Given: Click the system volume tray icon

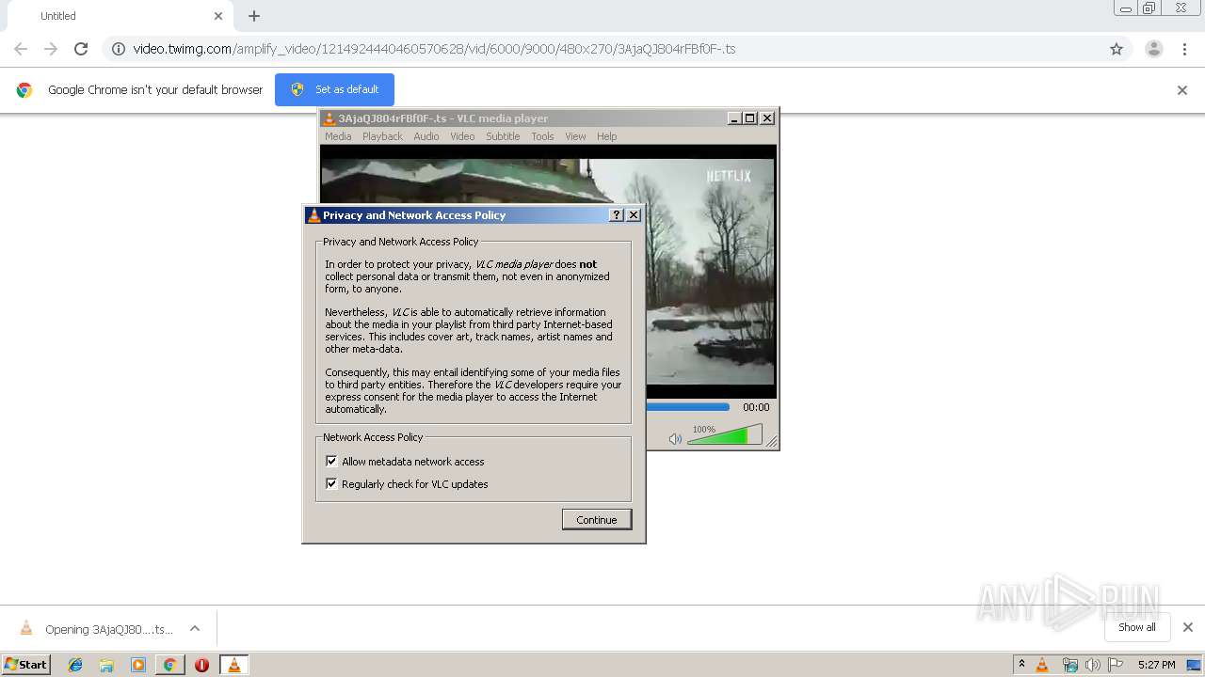Looking at the screenshot, I should pyautogui.click(x=1092, y=665).
